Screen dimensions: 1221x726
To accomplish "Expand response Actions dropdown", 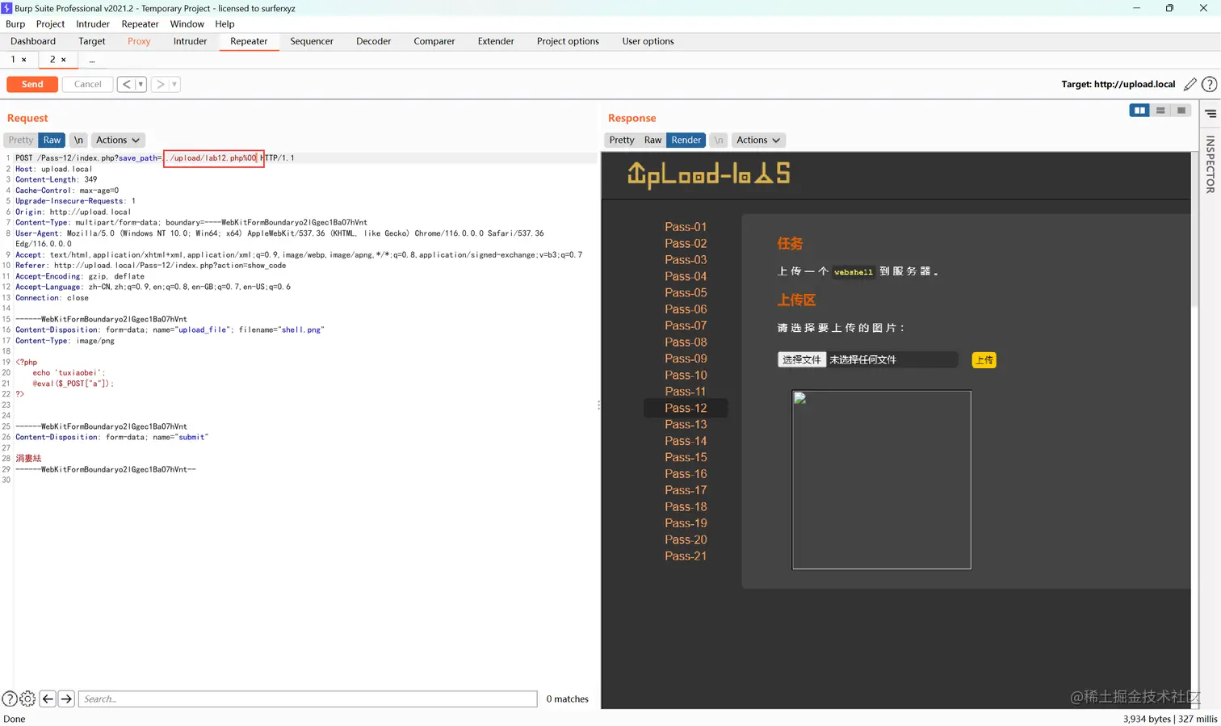I will pos(758,140).
